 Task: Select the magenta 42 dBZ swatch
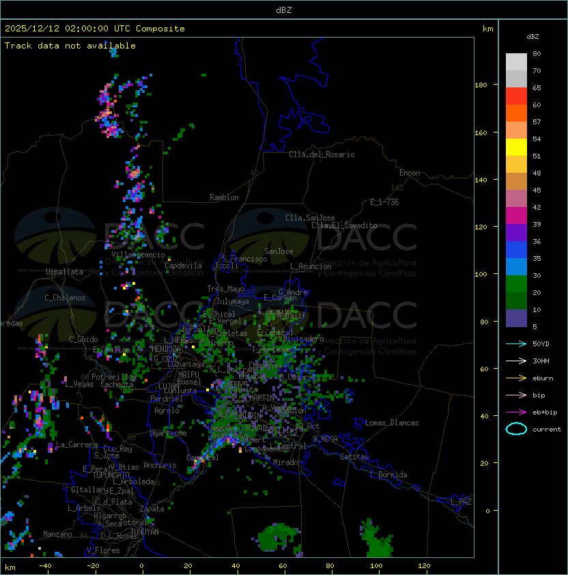pos(516,215)
